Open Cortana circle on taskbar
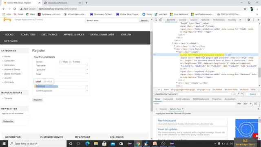This screenshot has width=261, height=147. pos(71,143)
